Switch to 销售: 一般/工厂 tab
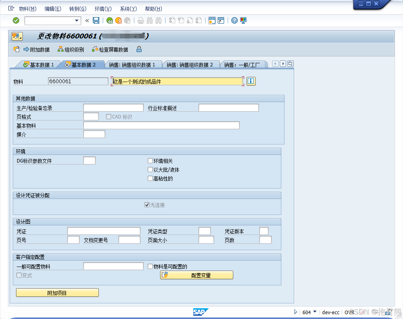 pos(242,65)
